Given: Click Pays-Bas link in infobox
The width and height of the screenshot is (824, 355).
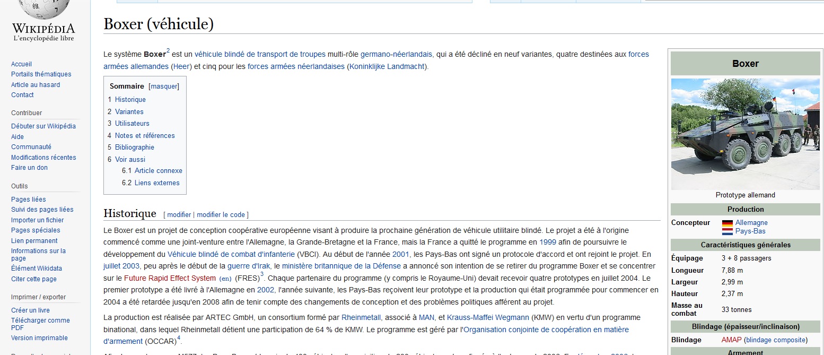Looking at the screenshot, I should [x=750, y=231].
